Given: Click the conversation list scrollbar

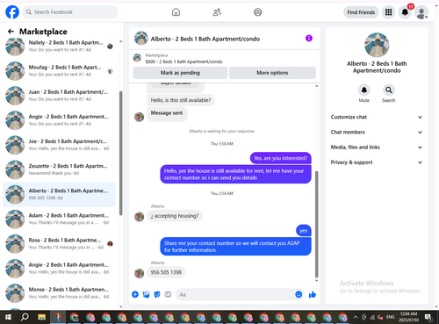Looking at the screenshot, I should [x=120, y=153].
